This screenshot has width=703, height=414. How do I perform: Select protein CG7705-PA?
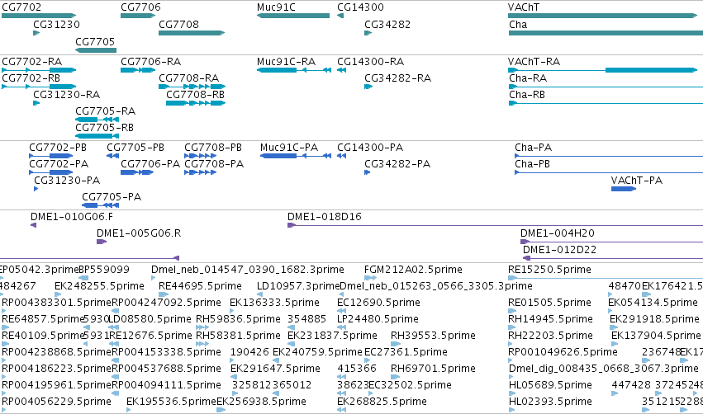(x=101, y=205)
